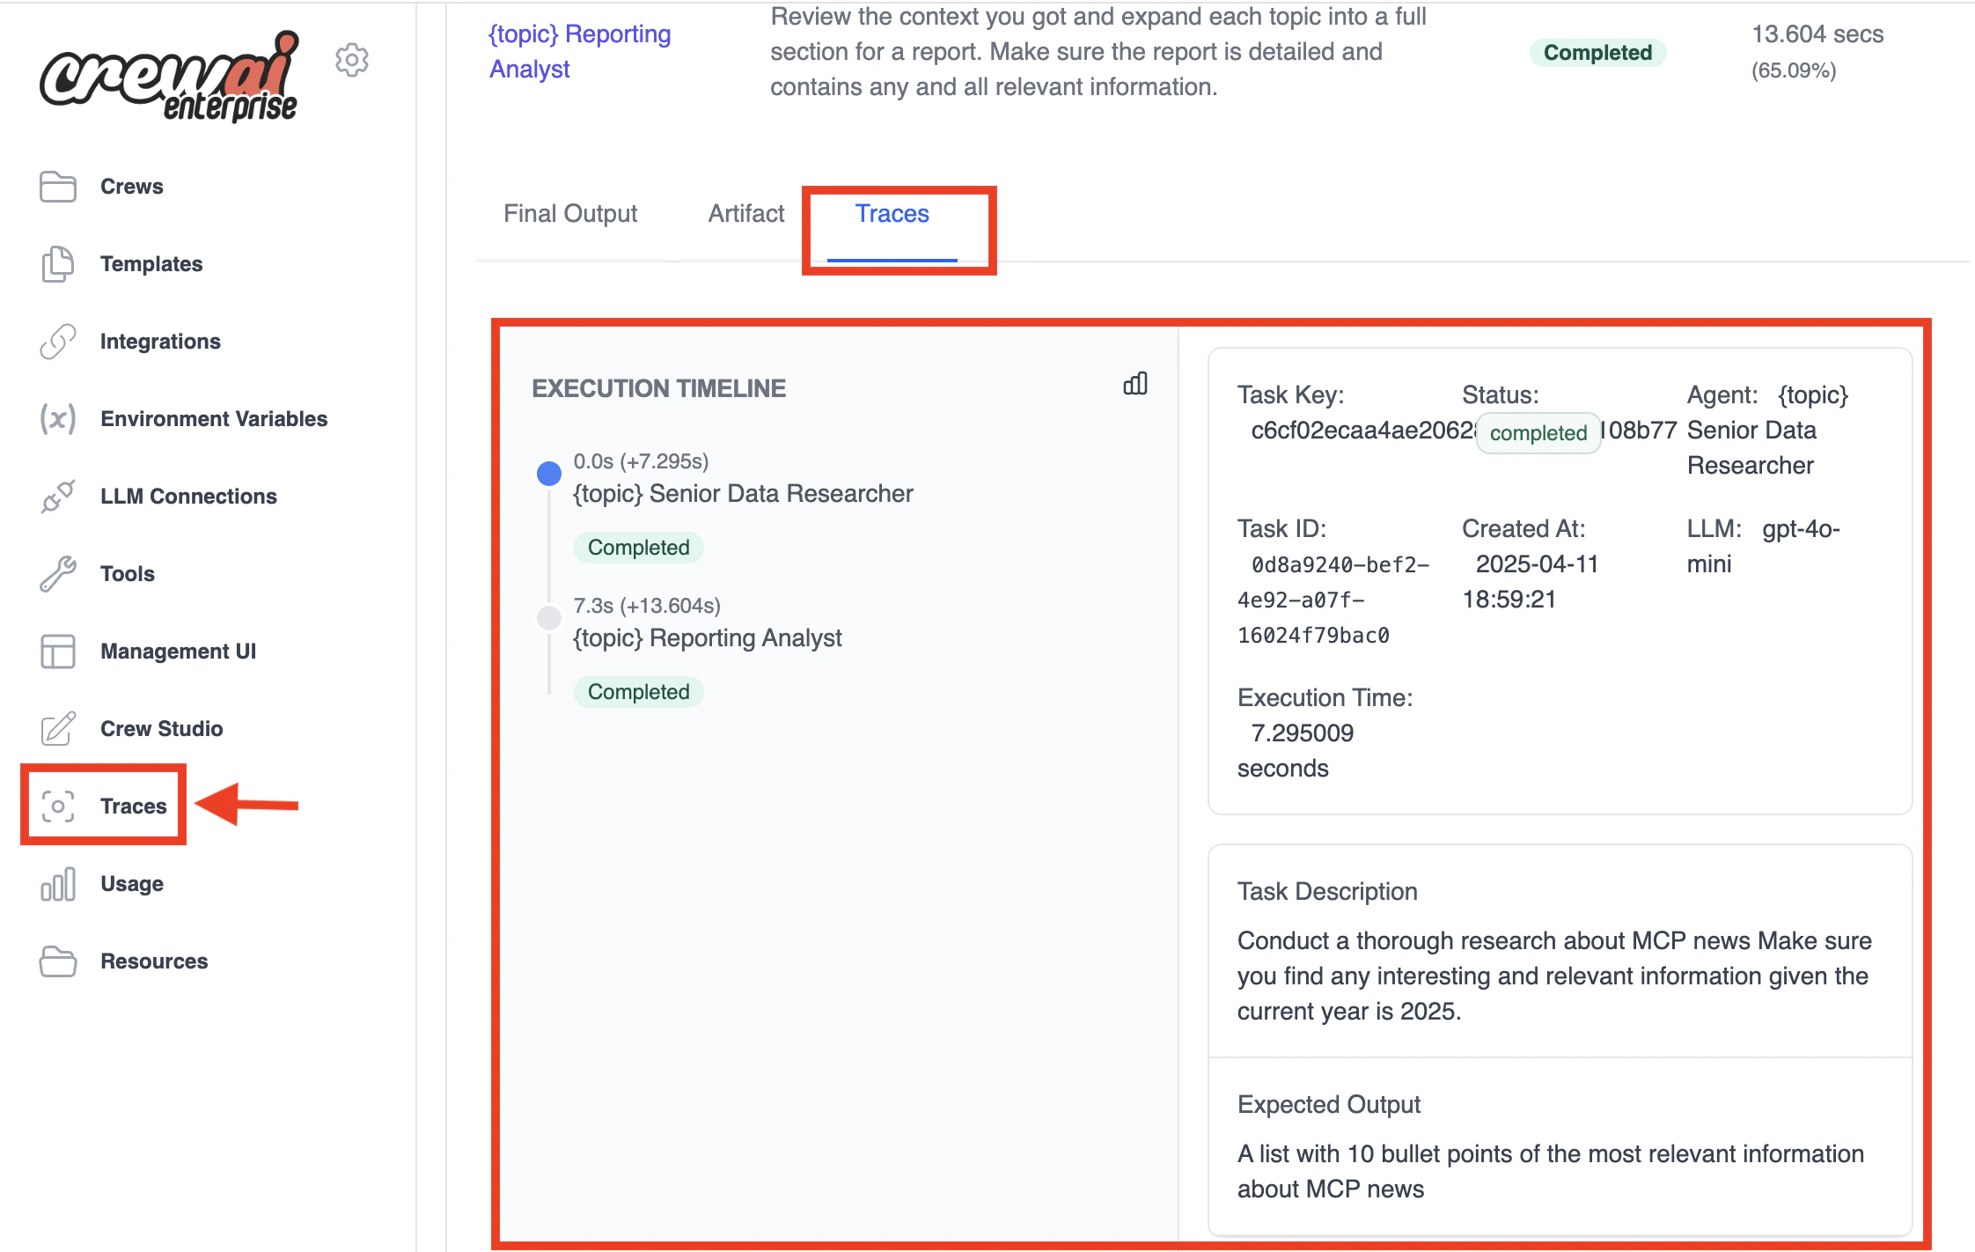Open the Crews section from the sidebar
The width and height of the screenshot is (1975, 1252).
click(x=130, y=186)
